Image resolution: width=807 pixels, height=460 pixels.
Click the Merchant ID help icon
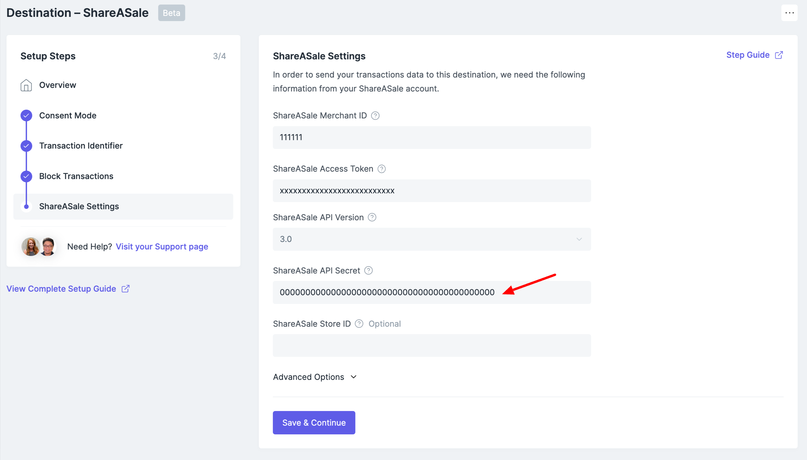pyautogui.click(x=375, y=116)
